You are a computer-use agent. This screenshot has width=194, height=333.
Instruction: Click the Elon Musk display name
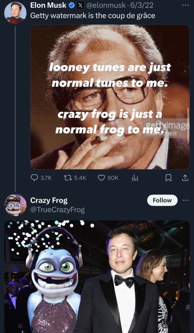(48, 5)
